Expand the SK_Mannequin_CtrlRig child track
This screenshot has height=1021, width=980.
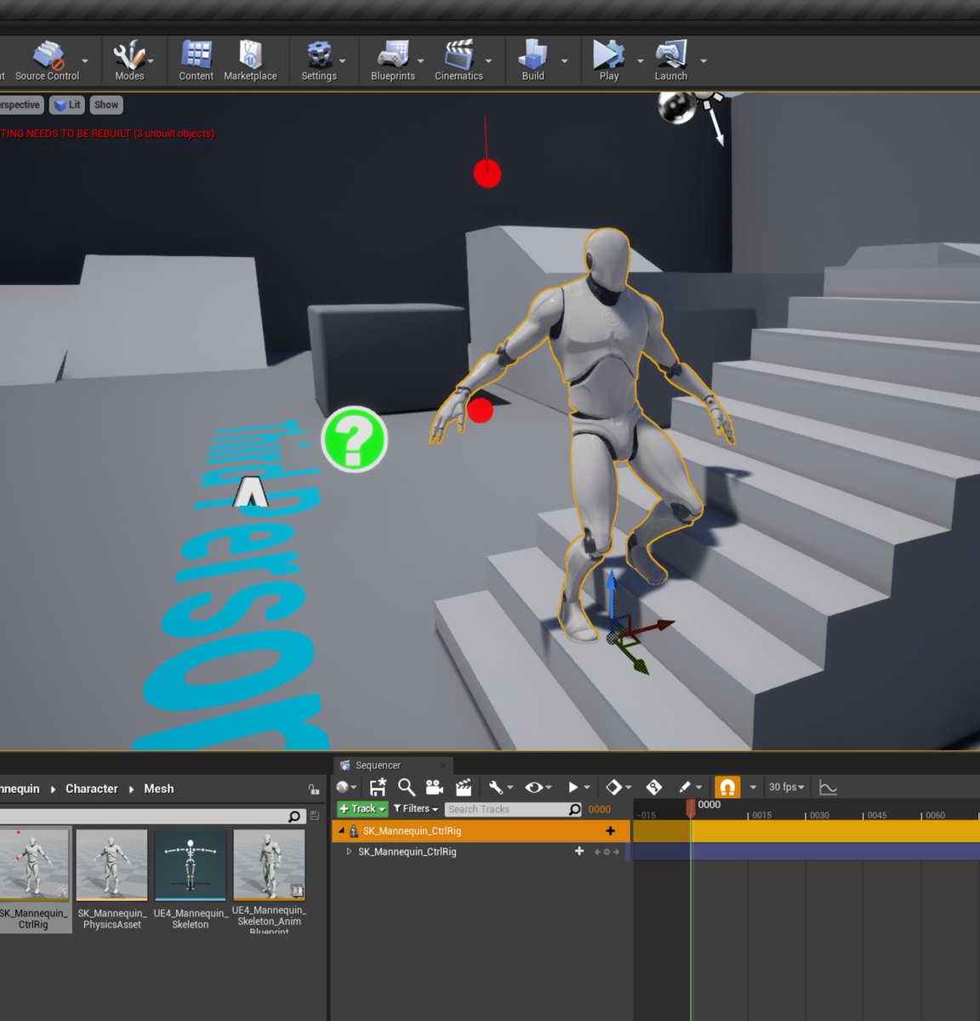click(349, 852)
